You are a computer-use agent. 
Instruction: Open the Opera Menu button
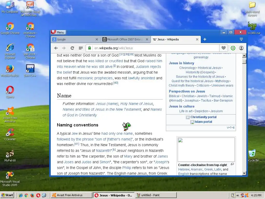pos(58,32)
